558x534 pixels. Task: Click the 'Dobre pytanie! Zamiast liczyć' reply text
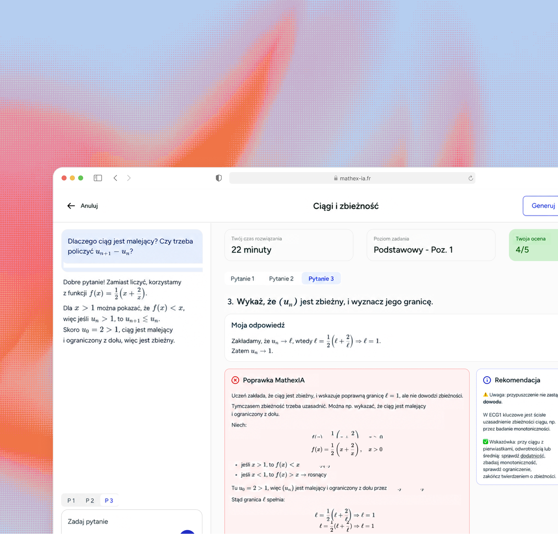pyautogui.click(x=122, y=287)
